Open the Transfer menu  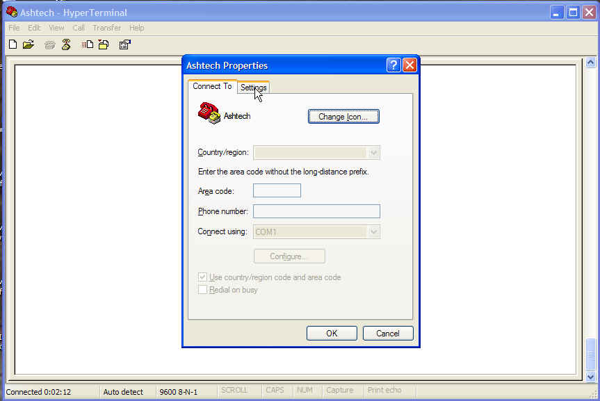[106, 28]
